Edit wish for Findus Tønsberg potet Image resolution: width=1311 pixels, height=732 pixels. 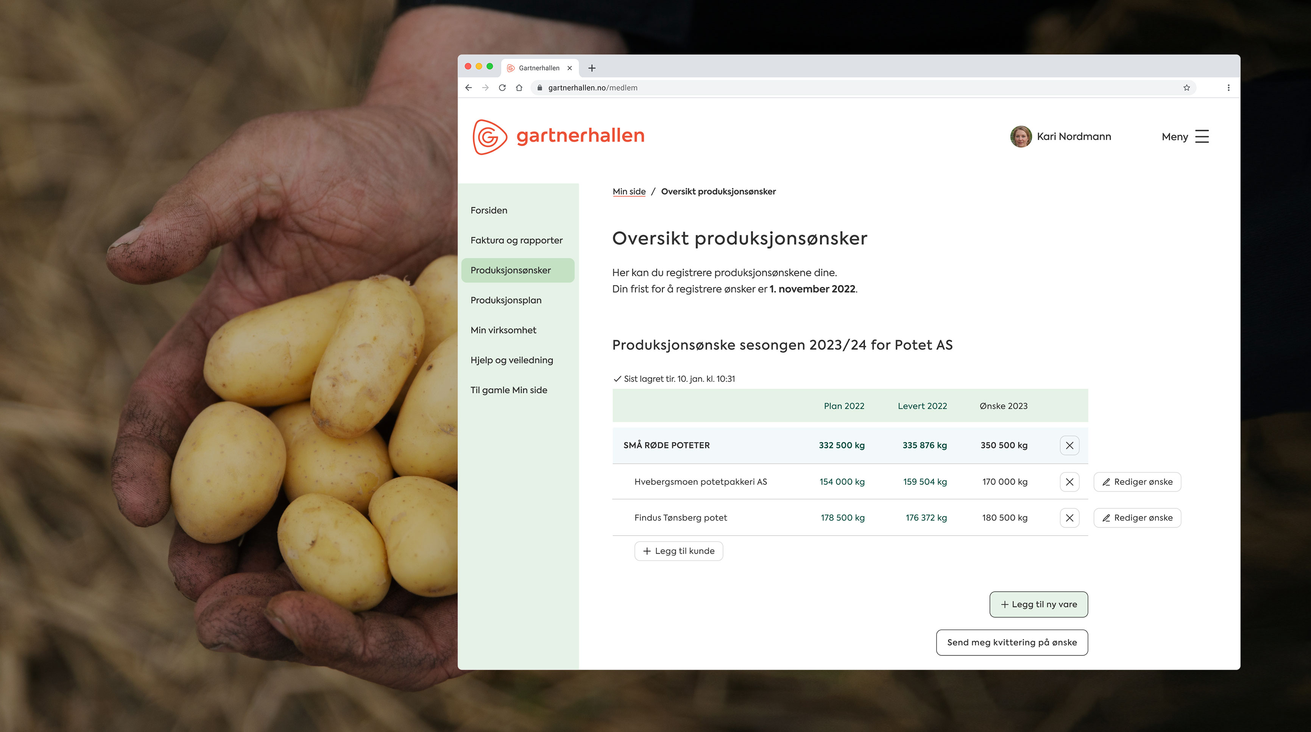click(1137, 518)
